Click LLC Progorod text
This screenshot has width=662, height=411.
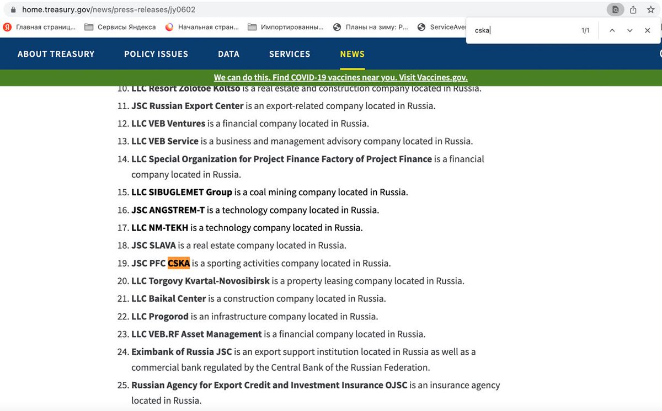pyautogui.click(x=160, y=316)
